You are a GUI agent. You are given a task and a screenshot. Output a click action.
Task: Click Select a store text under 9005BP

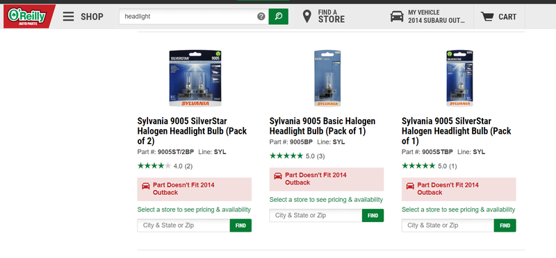[326, 200]
